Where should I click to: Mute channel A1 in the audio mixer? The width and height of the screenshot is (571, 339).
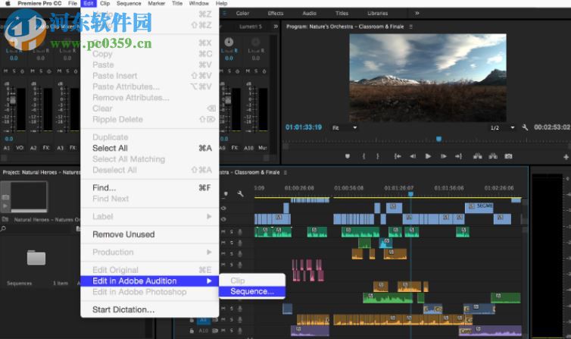pos(5,71)
